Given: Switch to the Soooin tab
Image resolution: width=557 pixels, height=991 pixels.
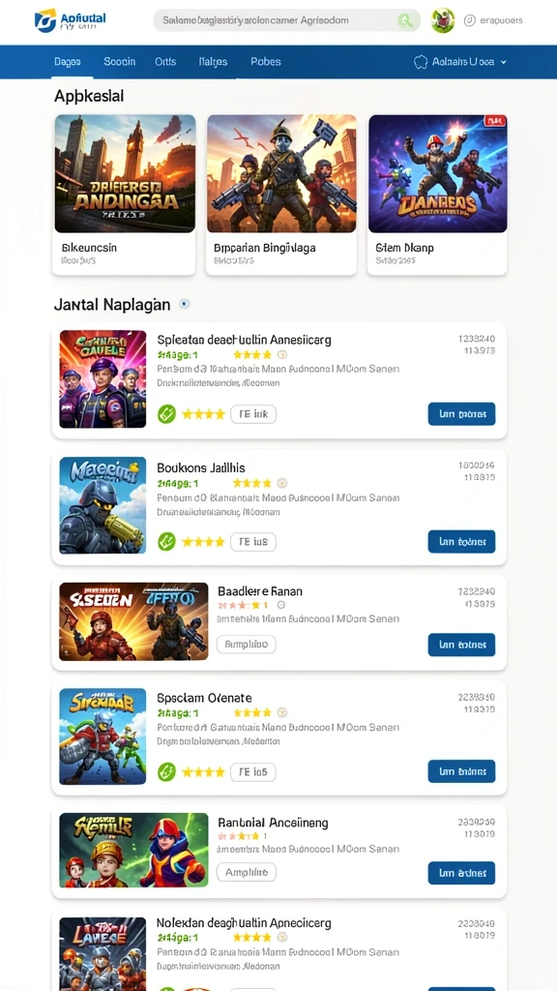Looking at the screenshot, I should (x=119, y=62).
